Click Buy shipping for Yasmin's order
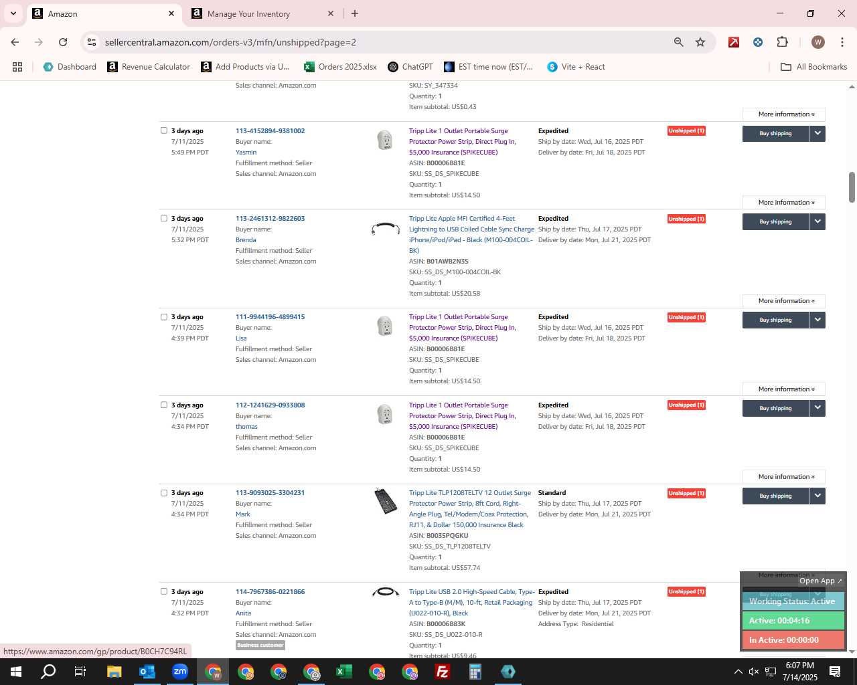857x685 pixels. (775, 133)
